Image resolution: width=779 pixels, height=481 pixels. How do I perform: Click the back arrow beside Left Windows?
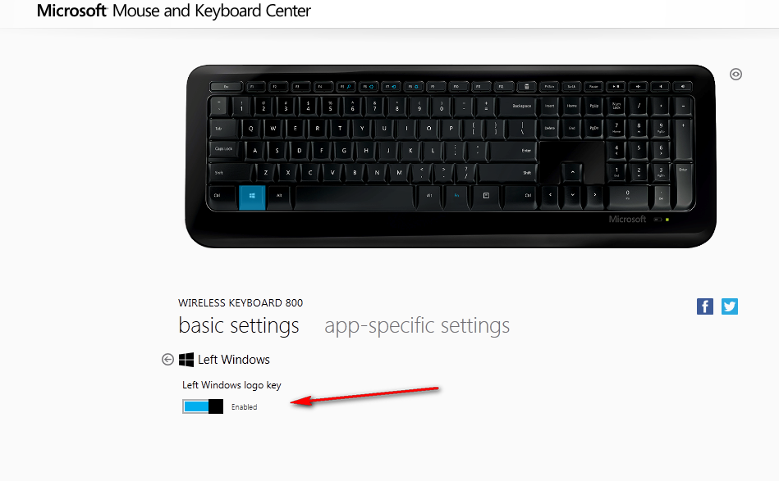point(168,360)
